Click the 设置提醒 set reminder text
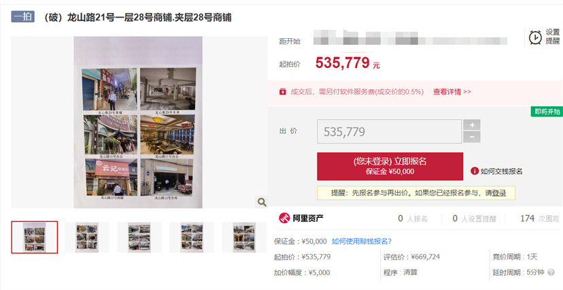 [553, 37]
